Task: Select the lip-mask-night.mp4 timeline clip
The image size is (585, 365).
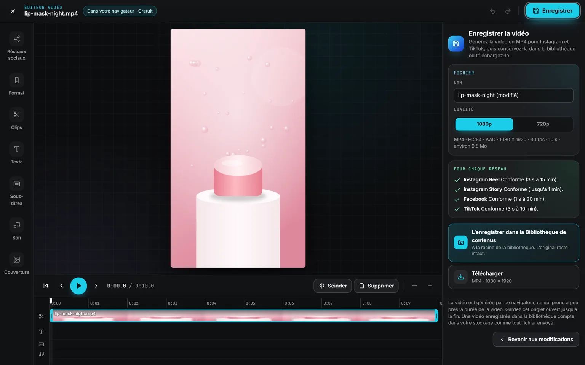Action: 244,316
